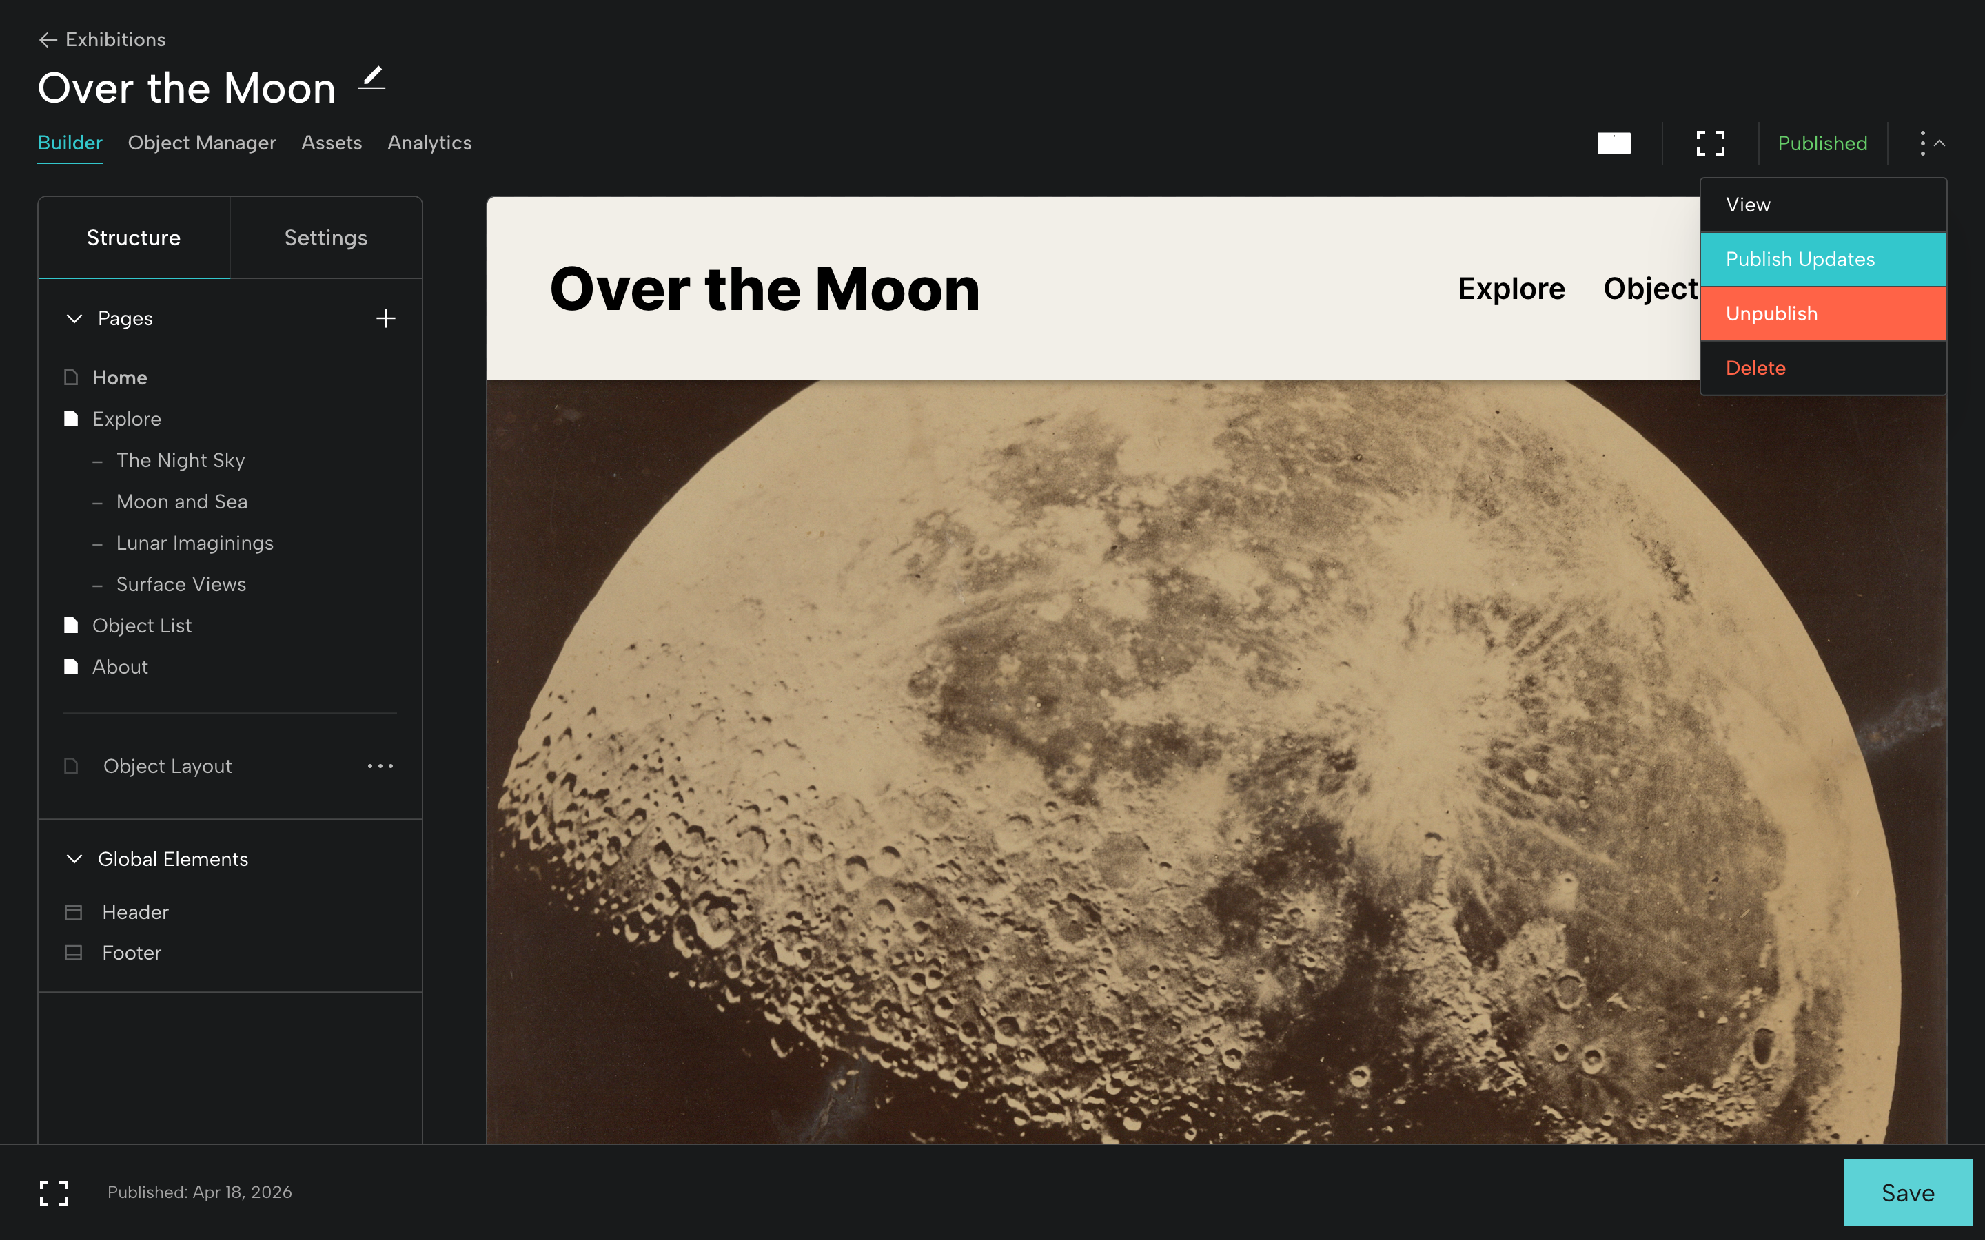Collapse the three-dot more options menu
Viewport: 1985px width, 1240px height.
(1932, 143)
